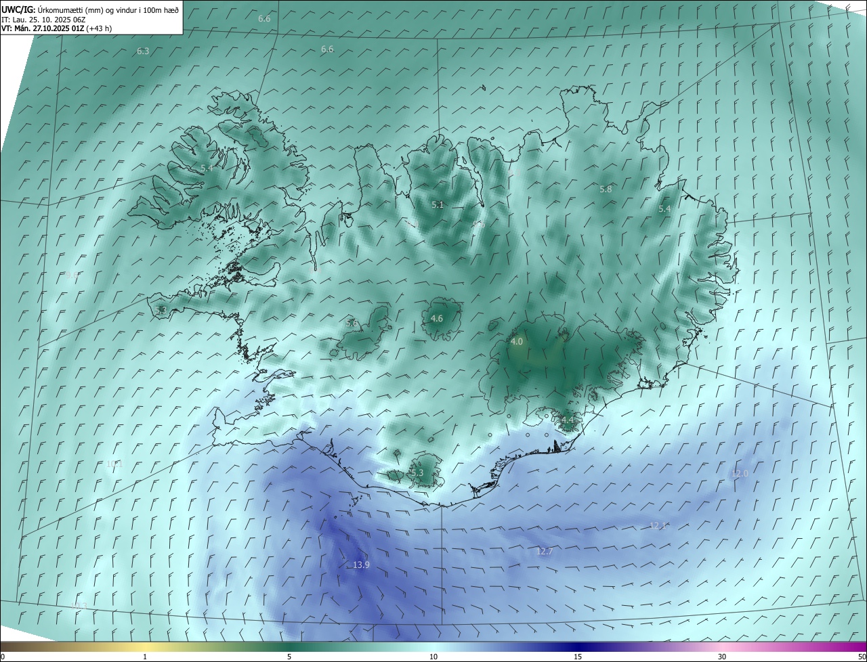Click the 4.4 value label near the south coast
The image size is (867, 662).
[x=568, y=420]
